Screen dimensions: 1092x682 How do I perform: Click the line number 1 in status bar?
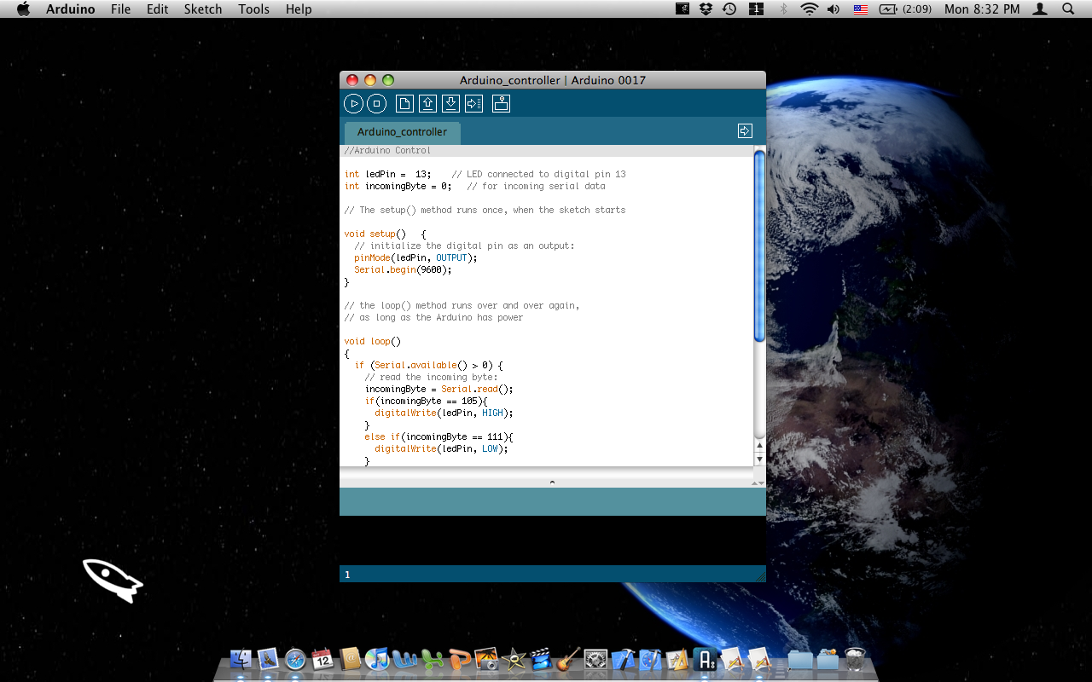click(347, 575)
